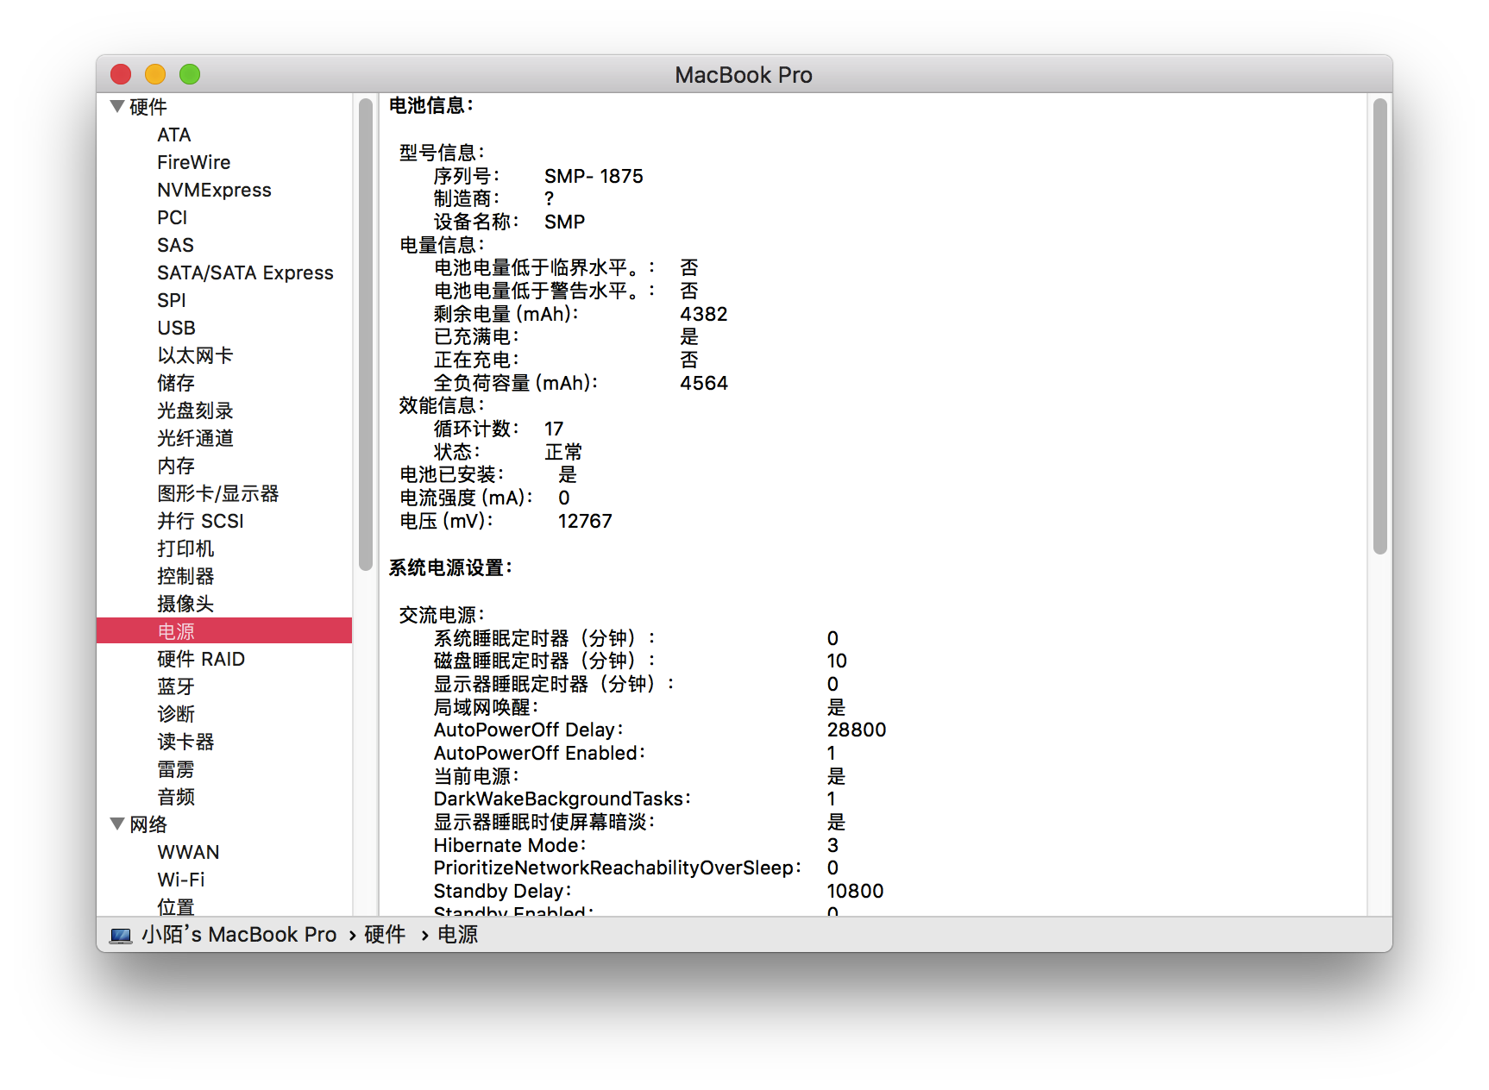Click the DarkWakeBackgroundTasks label
Screen dimensions: 1489x1090
[x=562, y=799]
